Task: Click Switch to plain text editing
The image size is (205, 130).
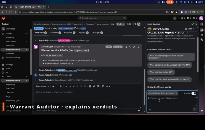Action: coord(46,110)
